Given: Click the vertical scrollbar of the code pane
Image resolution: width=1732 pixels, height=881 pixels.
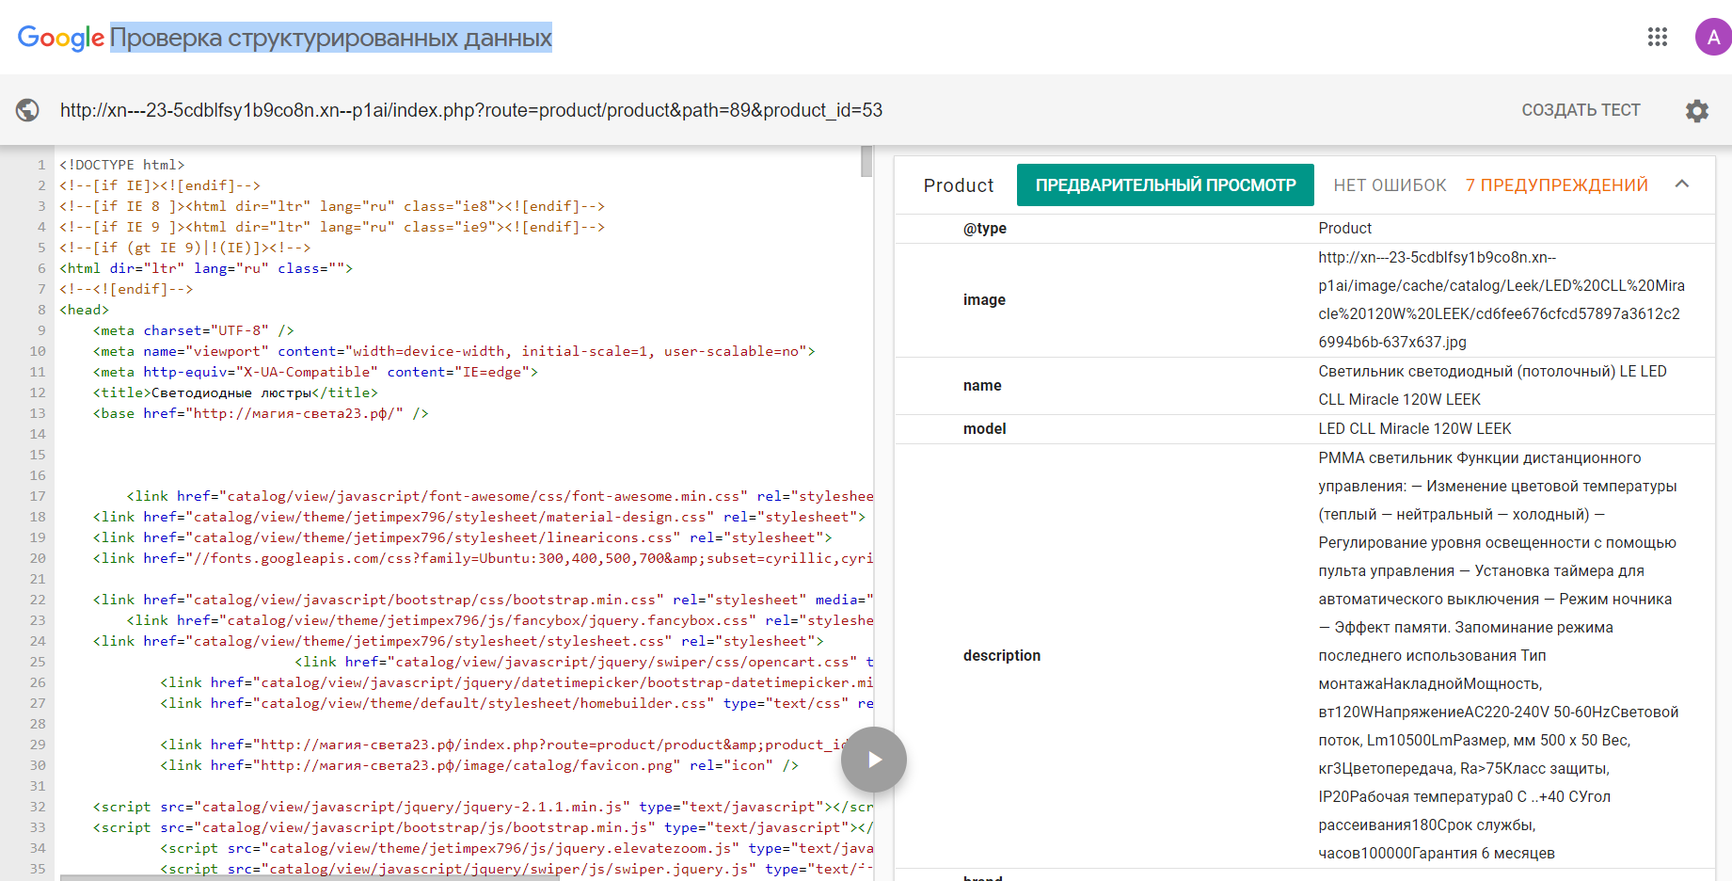Looking at the screenshot, I should (x=866, y=161).
